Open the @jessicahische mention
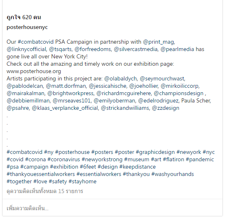The height and width of the screenshot is (218, 225). [108, 86]
